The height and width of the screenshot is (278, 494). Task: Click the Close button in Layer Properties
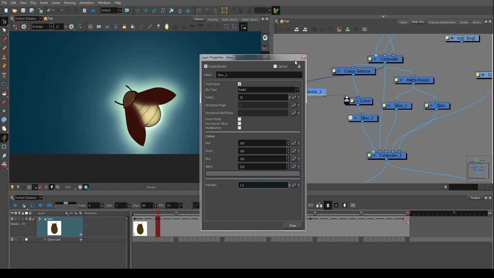tap(293, 226)
